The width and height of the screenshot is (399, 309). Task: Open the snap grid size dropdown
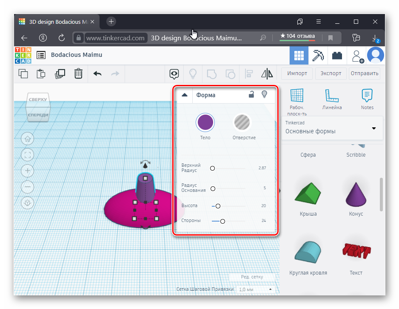coord(255,289)
